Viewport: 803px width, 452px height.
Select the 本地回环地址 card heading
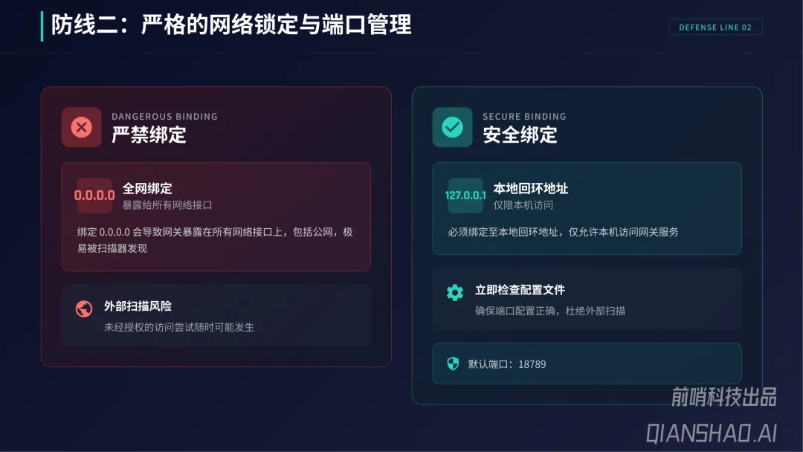click(x=531, y=188)
